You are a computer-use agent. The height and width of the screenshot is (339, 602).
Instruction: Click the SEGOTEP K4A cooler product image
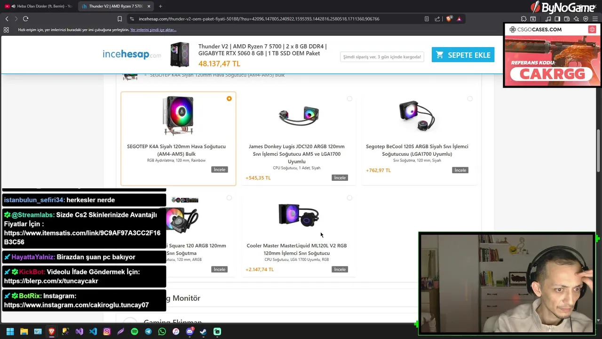(178, 116)
